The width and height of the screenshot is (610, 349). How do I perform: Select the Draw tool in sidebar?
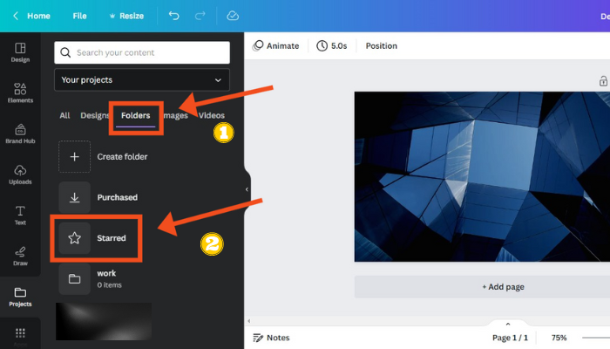pyautogui.click(x=20, y=256)
